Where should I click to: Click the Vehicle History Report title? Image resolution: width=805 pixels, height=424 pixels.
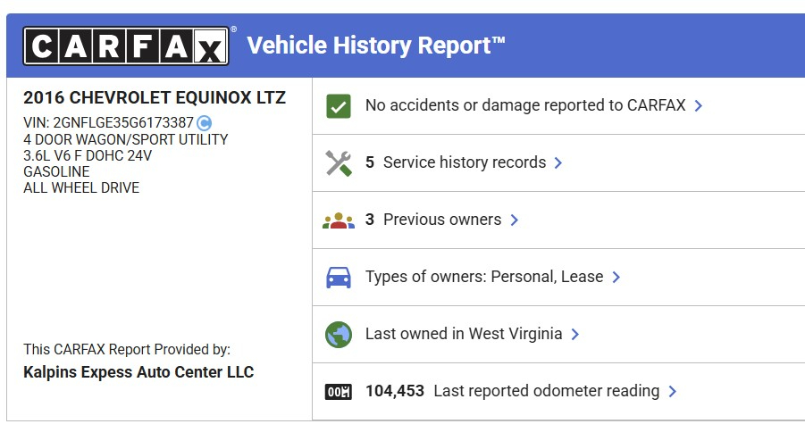(x=376, y=46)
